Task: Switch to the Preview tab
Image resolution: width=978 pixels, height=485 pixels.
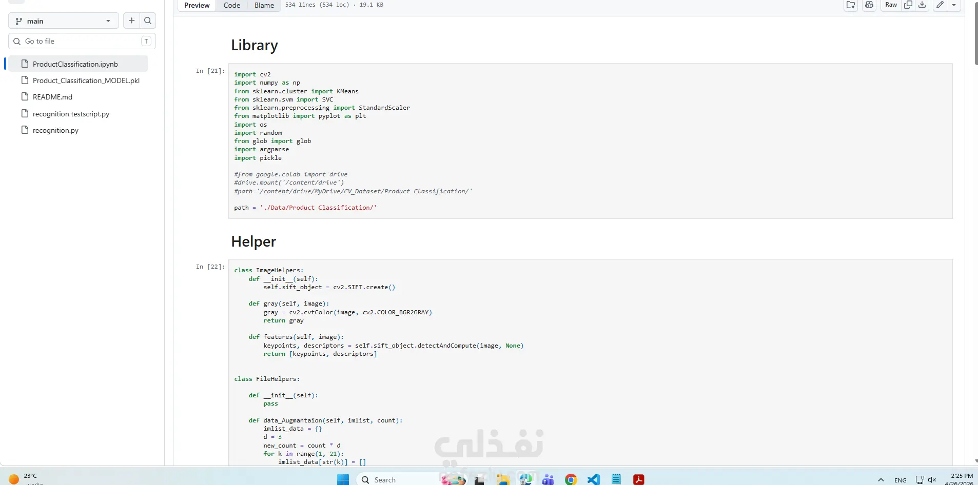Action: (197, 5)
